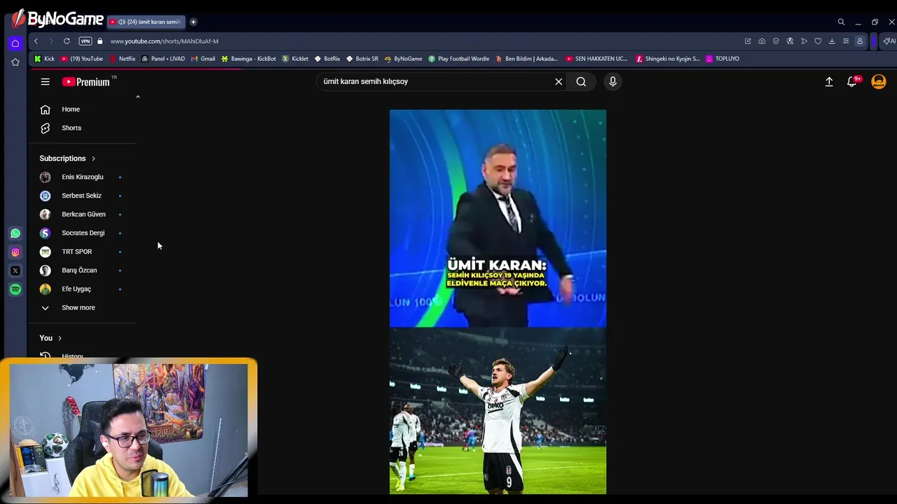Open the browser profile person icon
897x504 pixels.
tap(860, 41)
